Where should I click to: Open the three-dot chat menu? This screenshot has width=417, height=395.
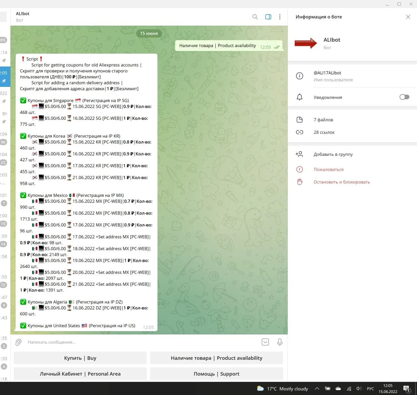[280, 17]
